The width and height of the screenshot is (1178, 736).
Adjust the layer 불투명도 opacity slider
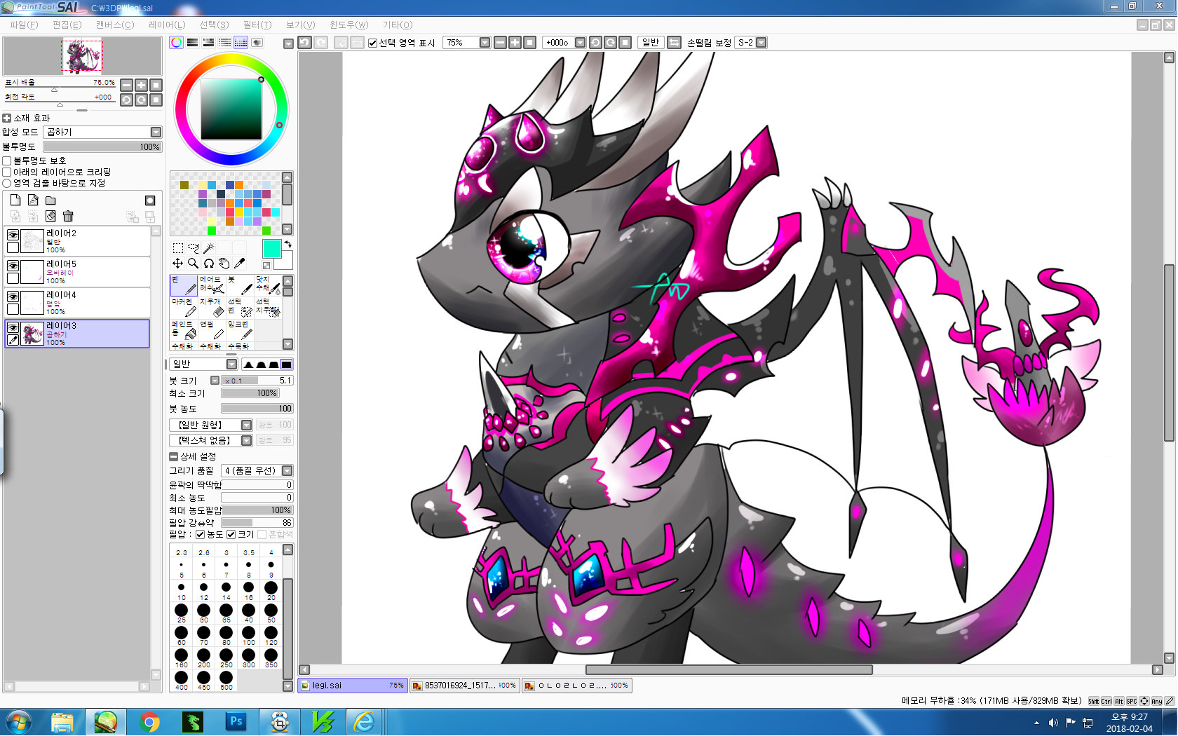tap(102, 147)
